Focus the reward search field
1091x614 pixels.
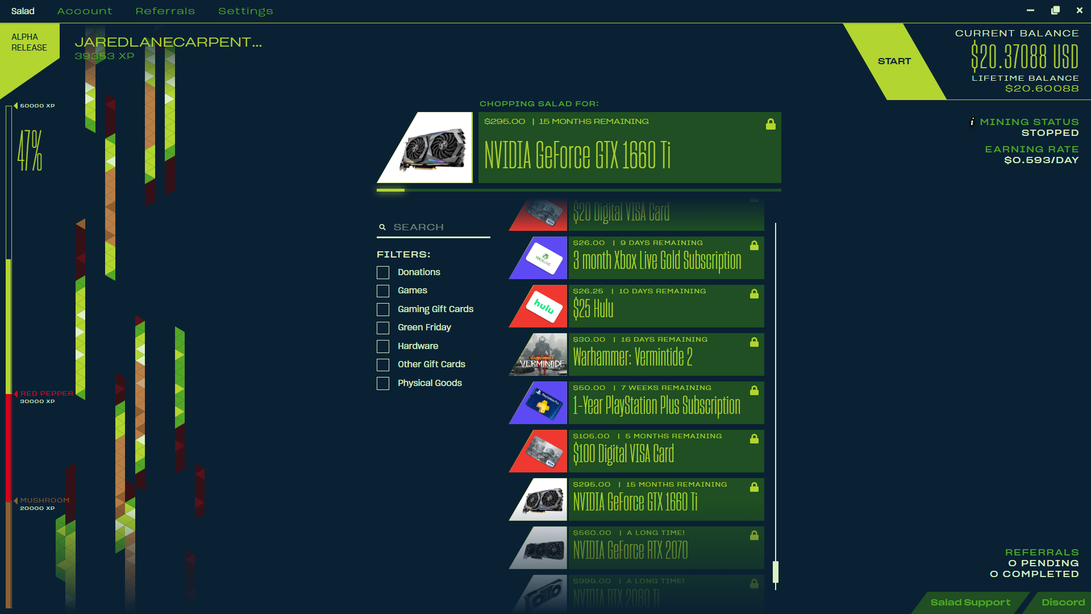click(434, 227)
